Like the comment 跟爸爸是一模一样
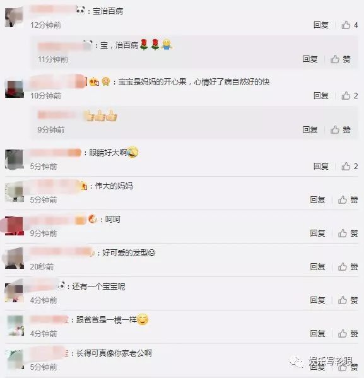The image size is (364, 378). 348,334
